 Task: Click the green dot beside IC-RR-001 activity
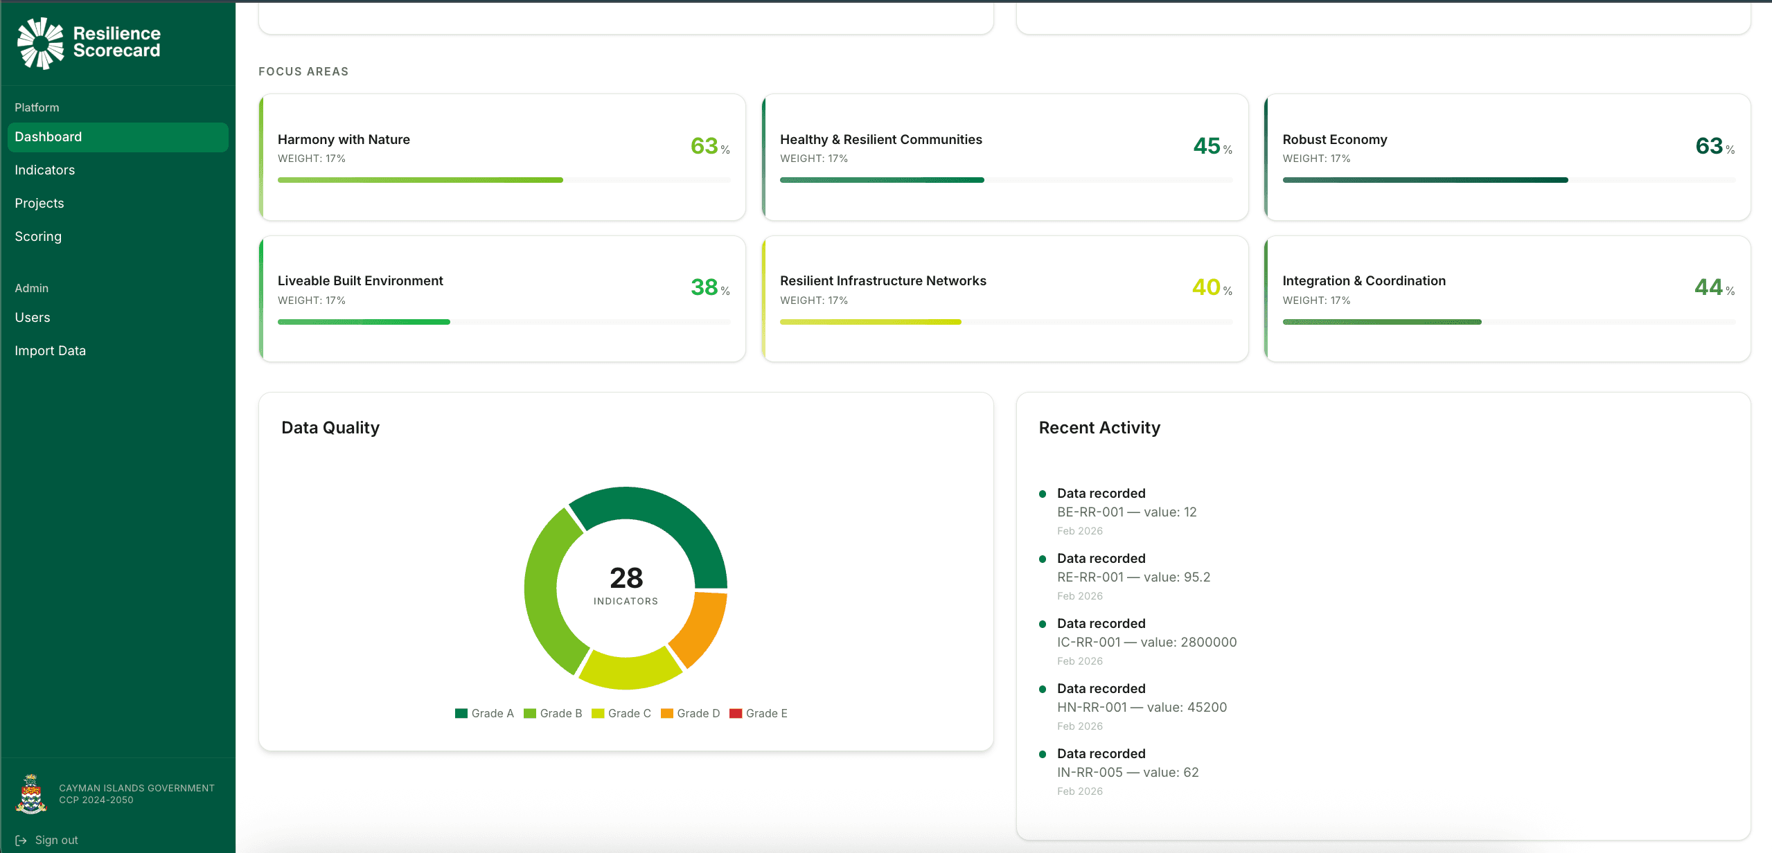click(x=1043, y=624)
